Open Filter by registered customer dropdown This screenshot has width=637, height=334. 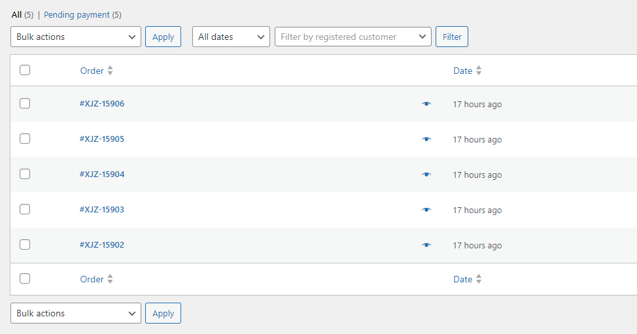click(x=353, y=37)
